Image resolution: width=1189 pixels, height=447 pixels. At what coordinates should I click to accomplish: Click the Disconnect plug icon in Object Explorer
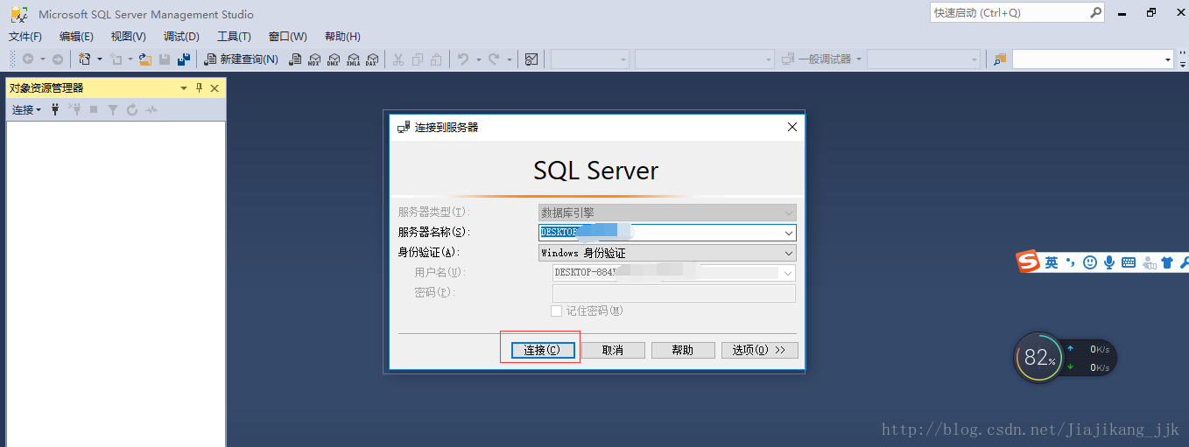pyautogui.click(x=74, y=109)
